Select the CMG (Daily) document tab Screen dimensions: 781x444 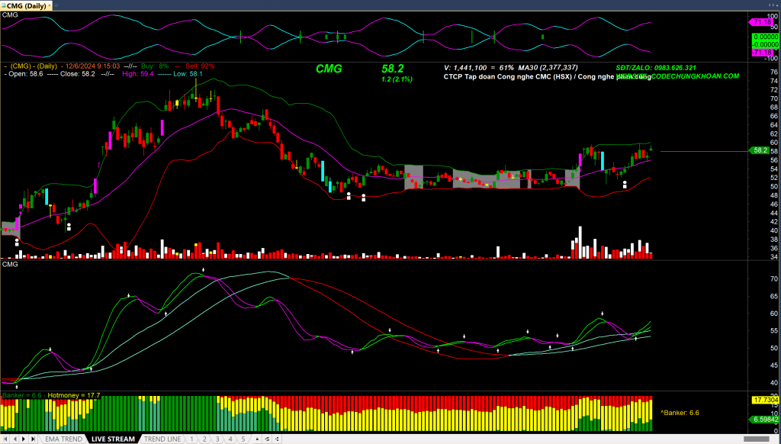point(24,5)
